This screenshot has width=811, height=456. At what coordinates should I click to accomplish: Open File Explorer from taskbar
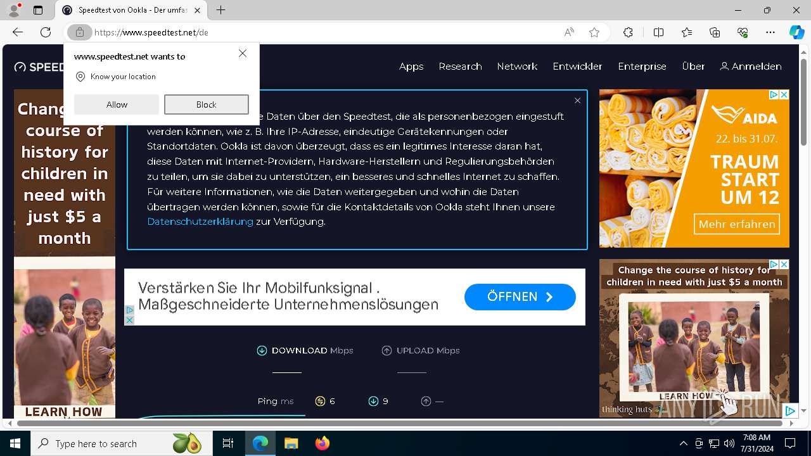pos(291,443)
